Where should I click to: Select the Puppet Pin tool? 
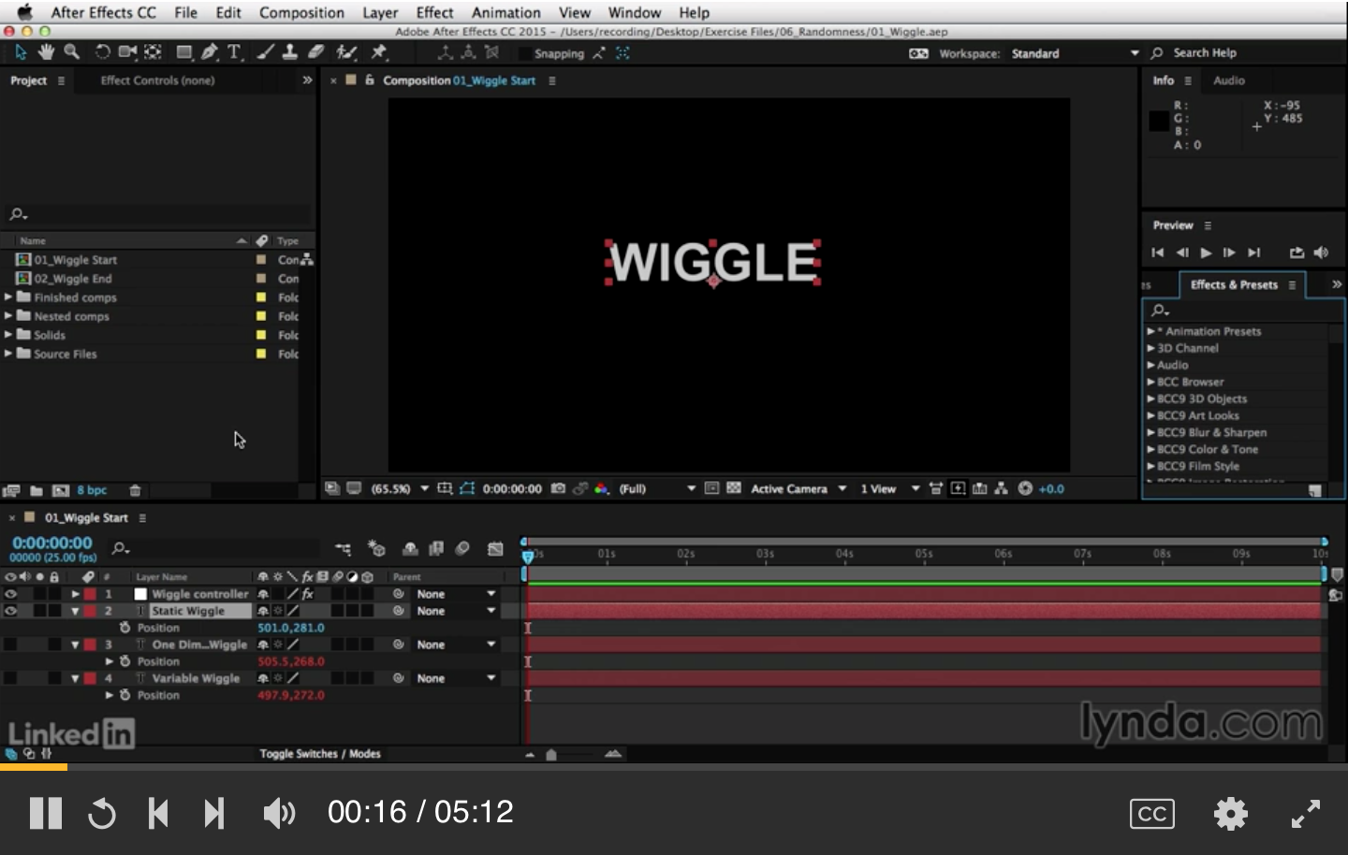click(378, 52)
